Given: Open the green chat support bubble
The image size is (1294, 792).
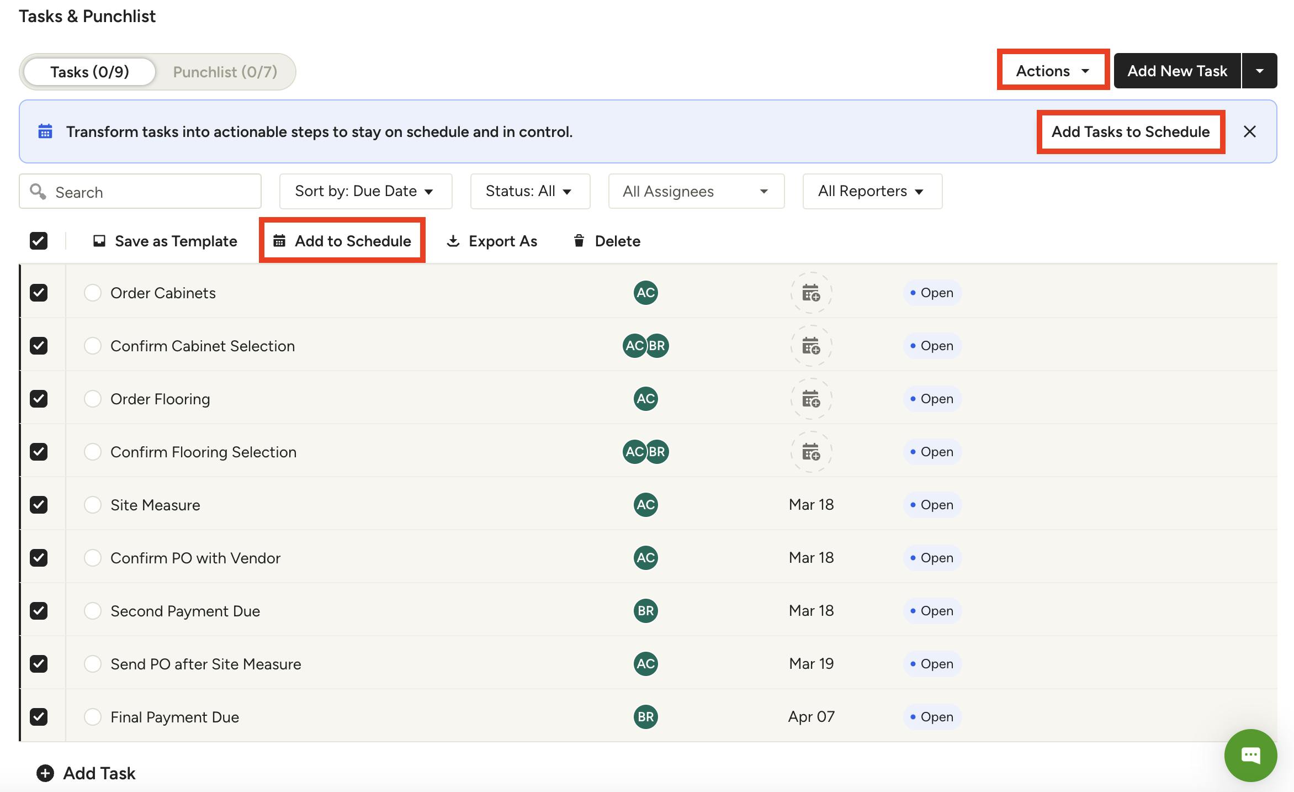Looking at the screenshot, I should click(1250, 755).
